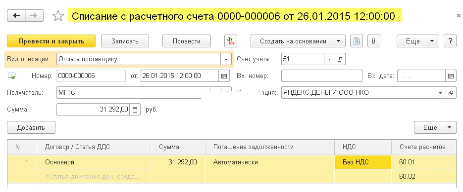This screenshot has width=463, height=192.
Task: Click the Счета расчетов column header
Action: (424, 147)
